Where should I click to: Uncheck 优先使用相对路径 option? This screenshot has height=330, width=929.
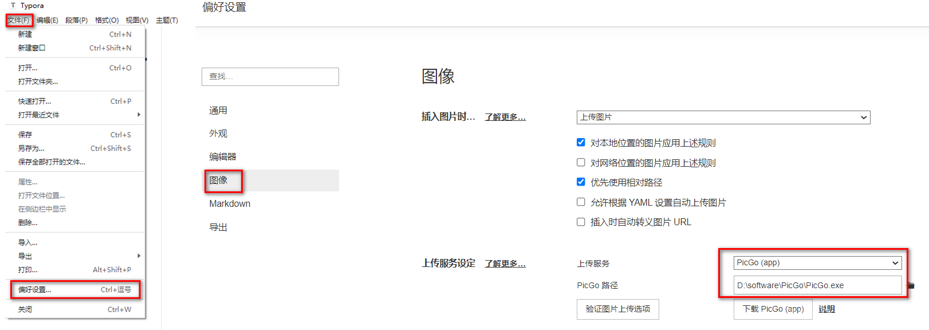[581, 182]
